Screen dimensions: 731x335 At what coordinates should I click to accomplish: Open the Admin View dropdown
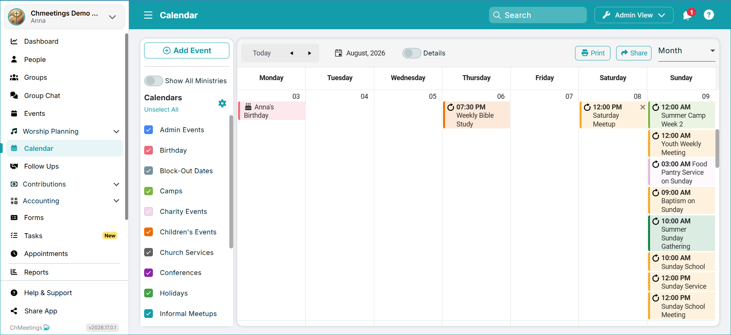tap(634, 15)
